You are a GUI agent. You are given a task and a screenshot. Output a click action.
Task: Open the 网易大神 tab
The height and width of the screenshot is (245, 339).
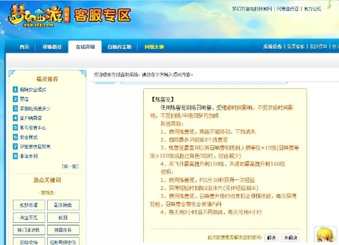coord(154,47)
